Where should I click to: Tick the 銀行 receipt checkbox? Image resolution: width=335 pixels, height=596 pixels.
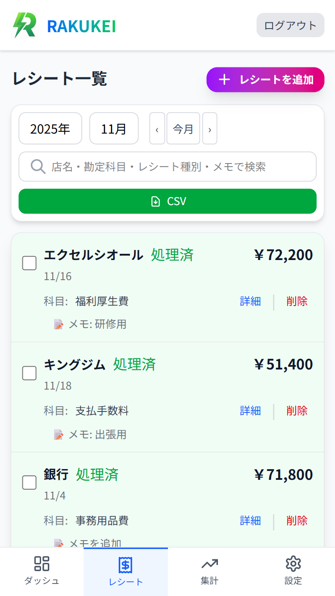[x=29, y=483]
